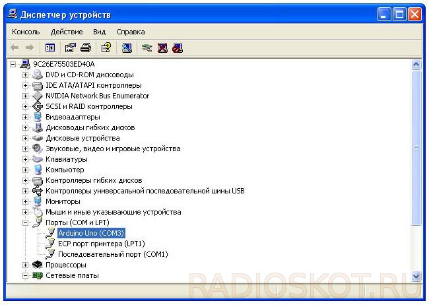Image resolution: width=429 pixels, height=305 pixels.
Task: Click the Дисководы гибких дисков icon
Action: click(38, 127)
